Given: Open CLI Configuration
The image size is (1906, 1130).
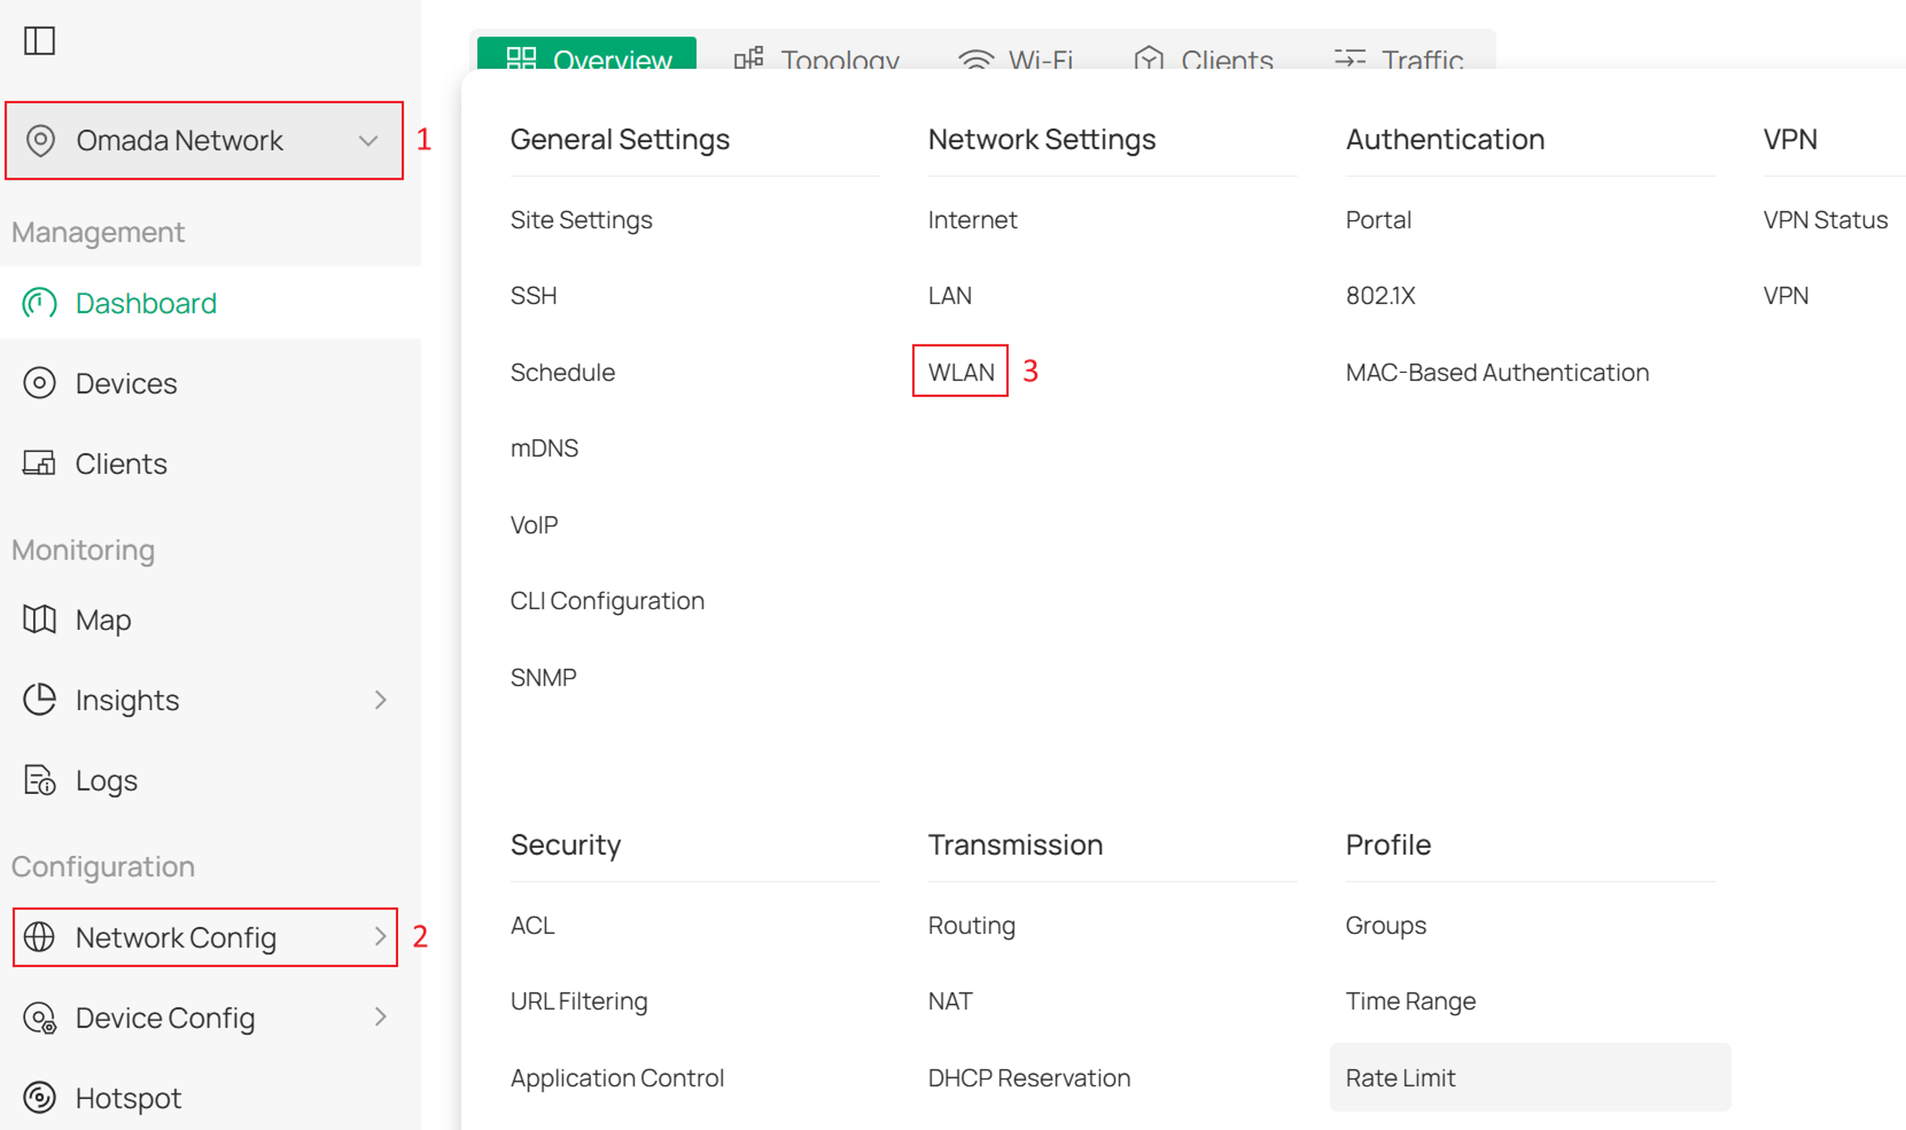Looking at the screenshot, I should coord(607,601).
